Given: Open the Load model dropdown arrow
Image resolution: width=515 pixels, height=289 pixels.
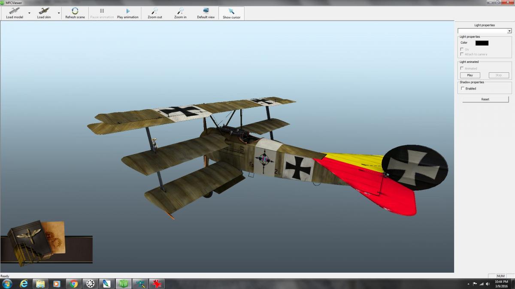Looking at the screenshot, I should coord(29,13).
